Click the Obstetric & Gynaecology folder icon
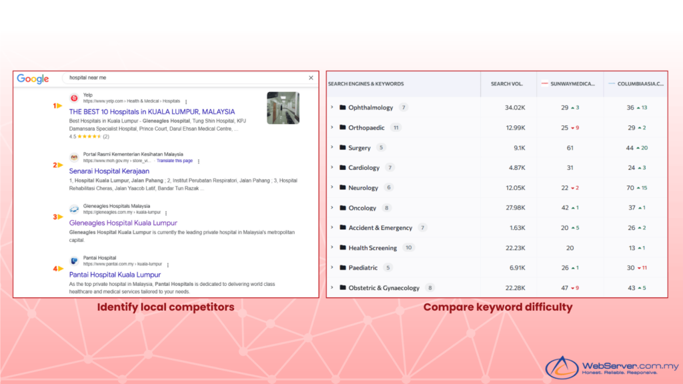 pos(343,287)
